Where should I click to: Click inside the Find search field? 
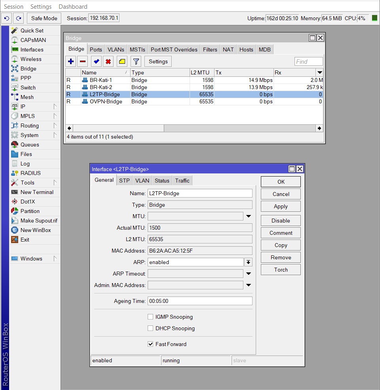pyautogui.click(x=308, y=61)
